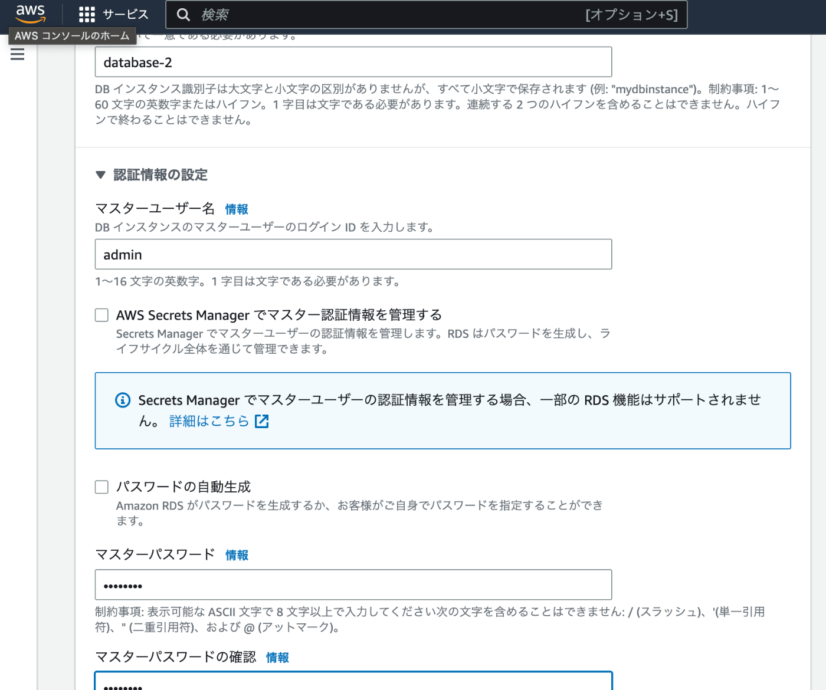The height and width of the screenshot is (690, 826).
Task: Click the 認証情報の設定 heading text
Action: point(160,175)
